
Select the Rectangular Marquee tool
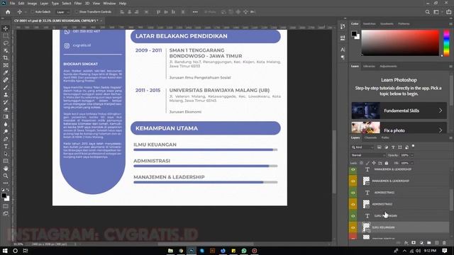click(6, 35)
